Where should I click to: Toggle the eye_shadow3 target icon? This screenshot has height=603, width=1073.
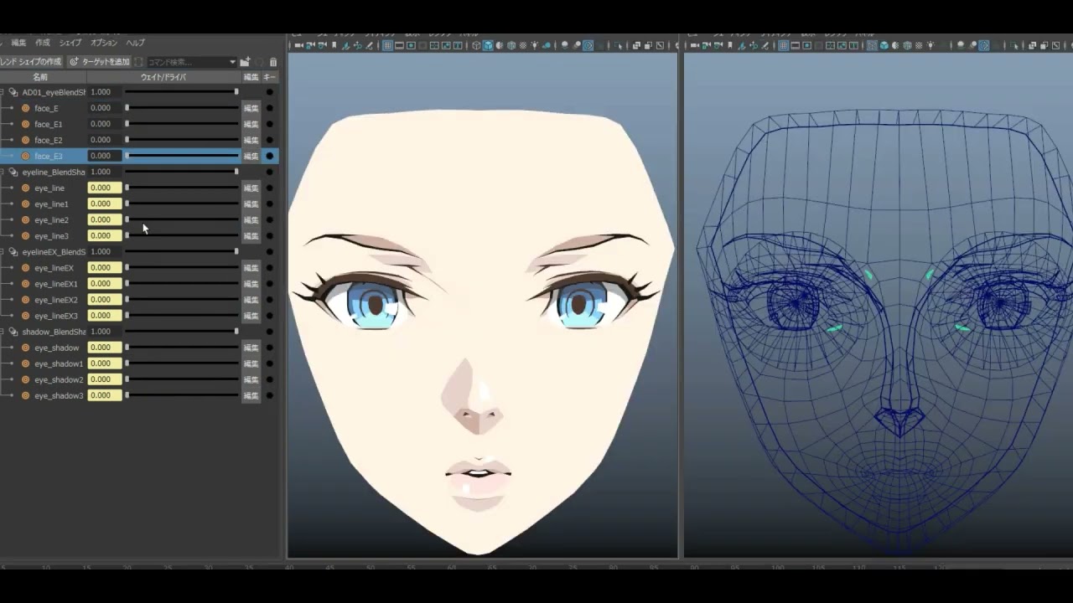click(x=25, y=395)
